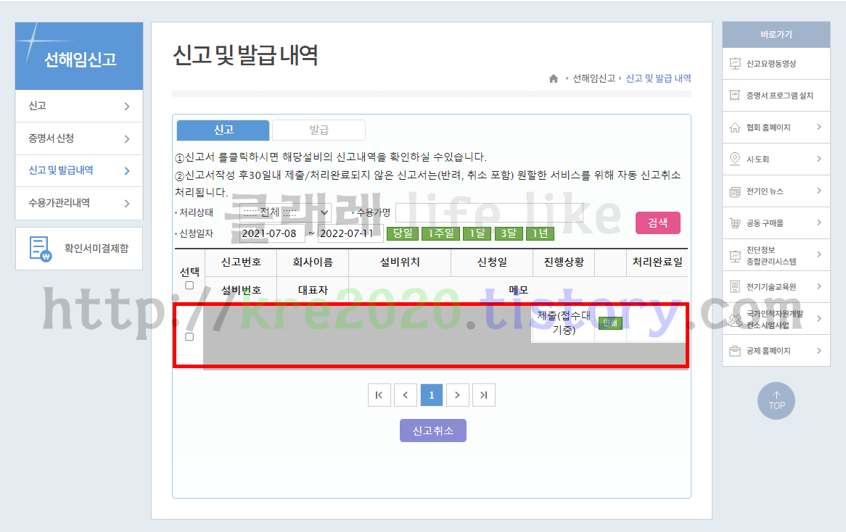Set date range with 1년 button
The width and height of the screenshot is (846, 532).
[x=540, y=233]
